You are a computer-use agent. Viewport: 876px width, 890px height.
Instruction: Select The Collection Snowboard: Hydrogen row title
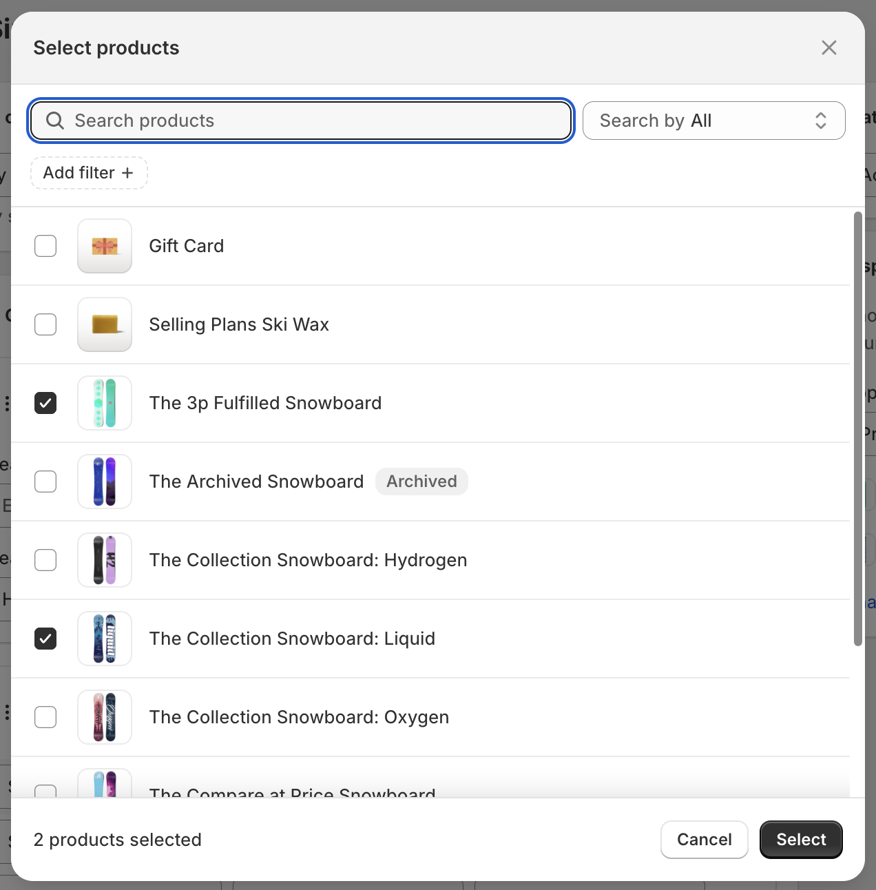pos(308,560)
